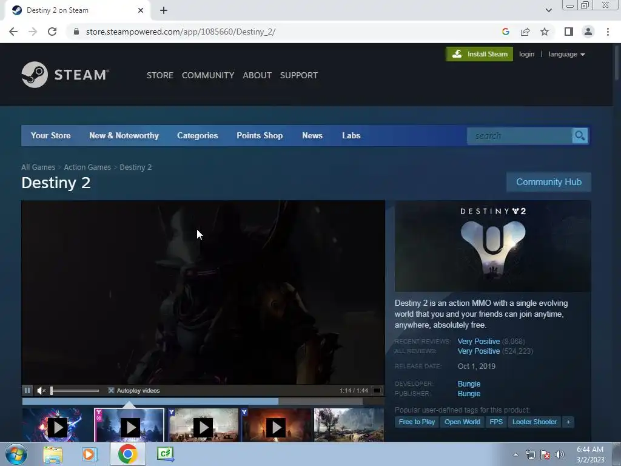Bookmark page with star icon
Screen dimensions: 621x466
point(545,32)
